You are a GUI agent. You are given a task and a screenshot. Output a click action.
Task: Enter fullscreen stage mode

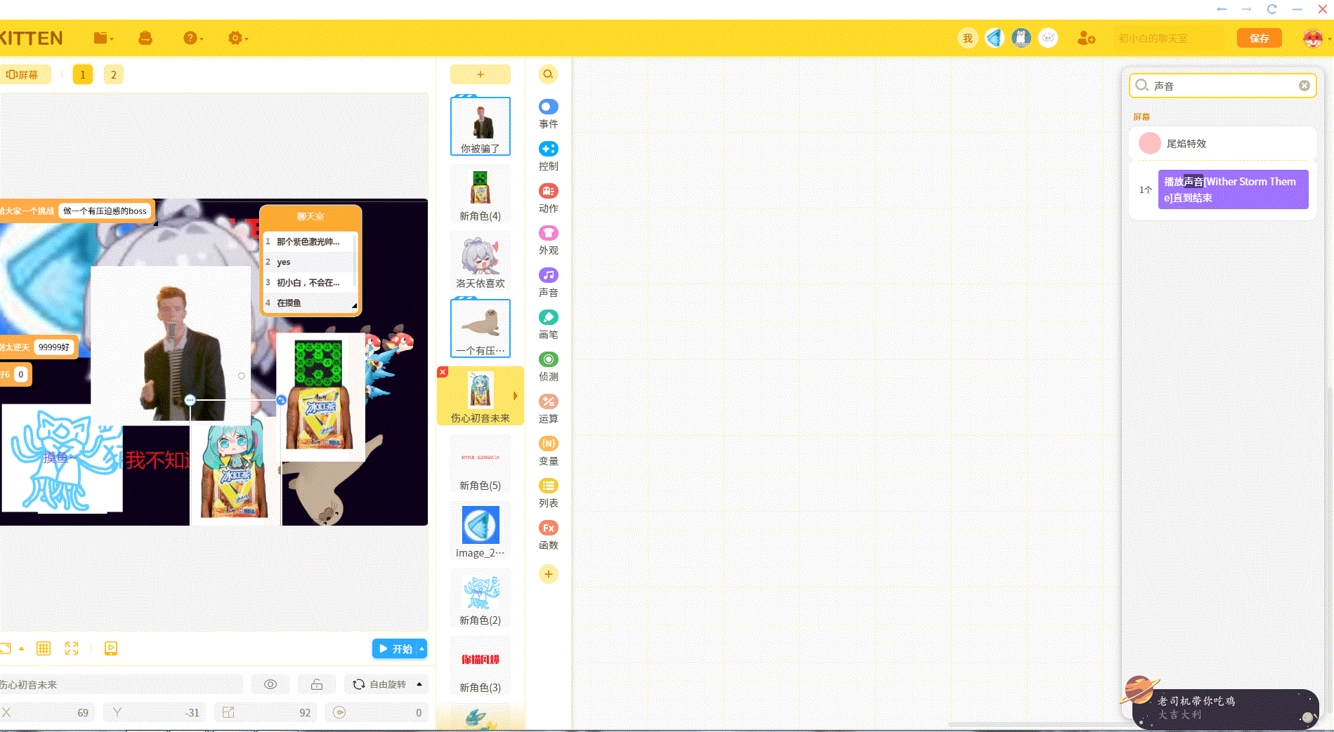coord(72,648)
